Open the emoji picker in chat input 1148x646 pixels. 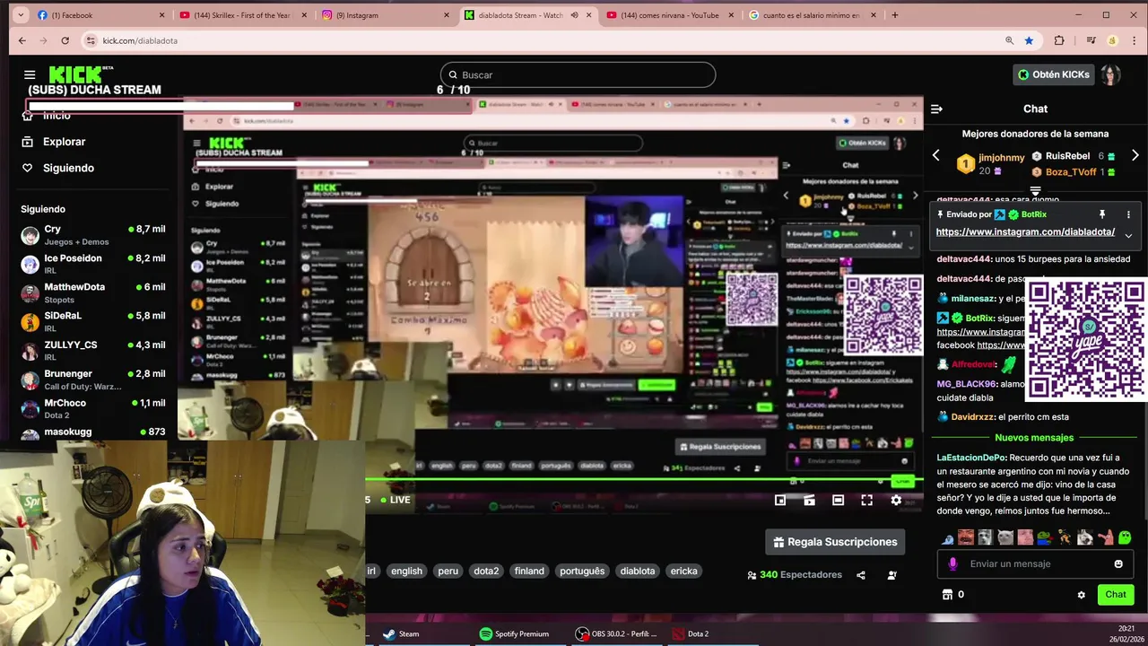click(1118, 563)
